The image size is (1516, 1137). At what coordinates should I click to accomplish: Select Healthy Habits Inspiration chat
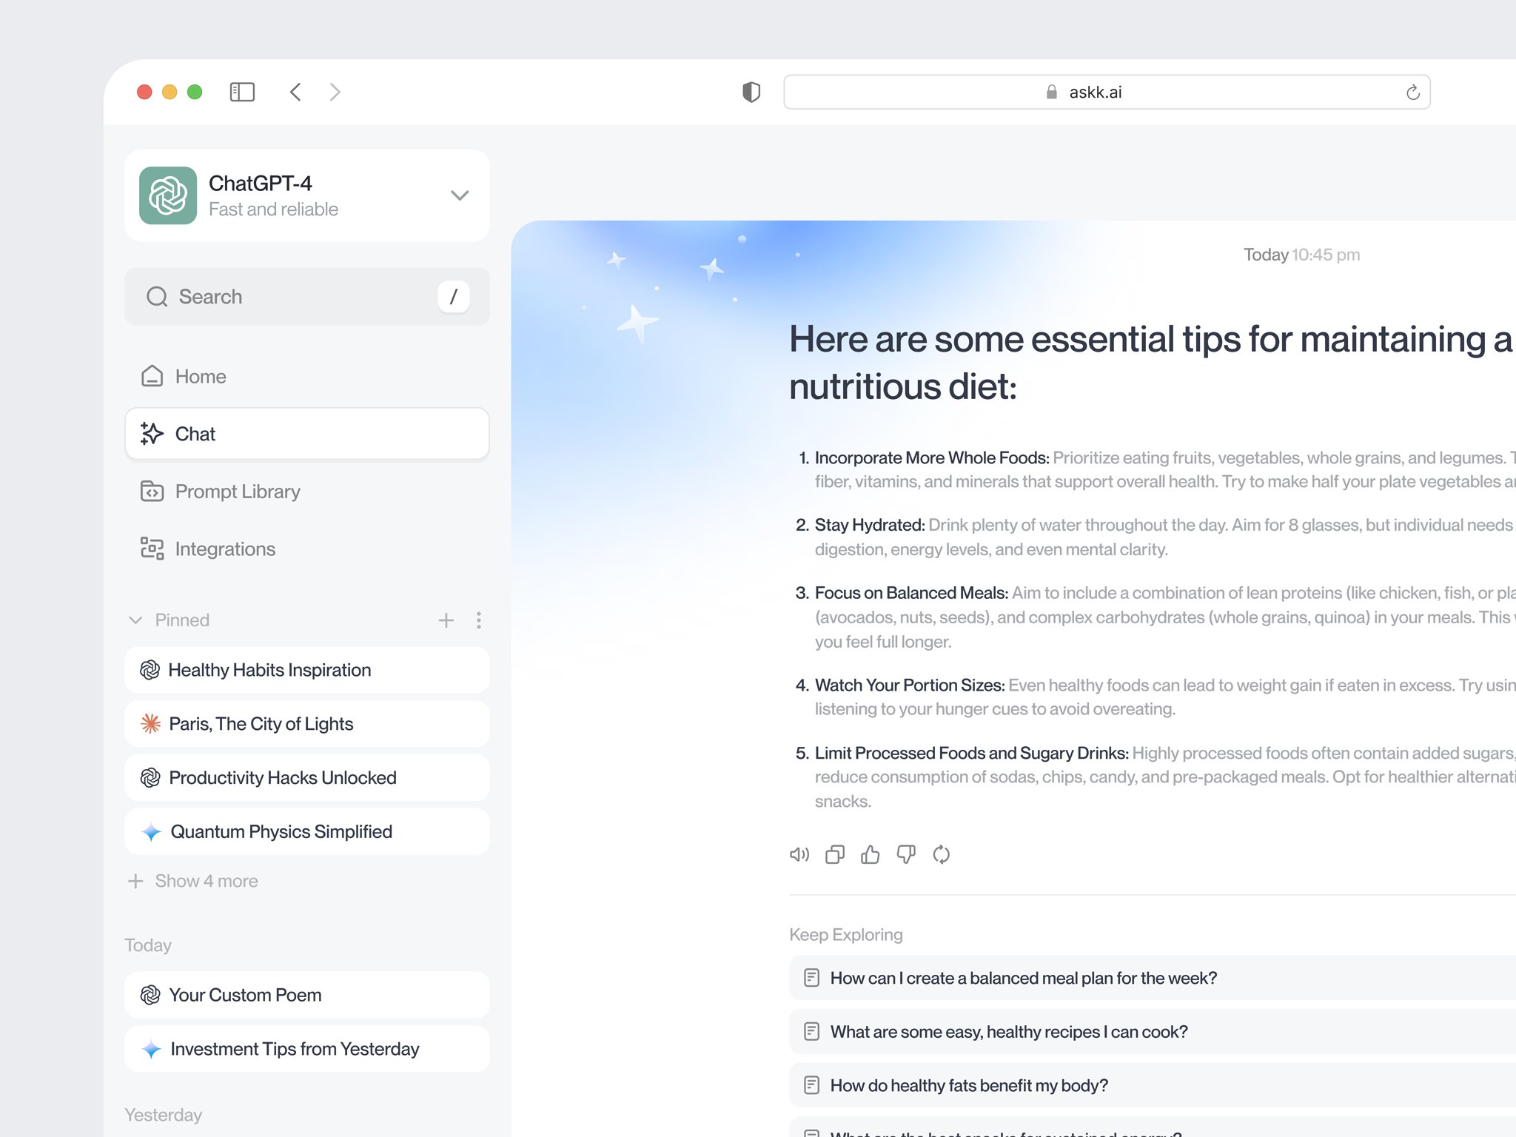pos(306,670)
